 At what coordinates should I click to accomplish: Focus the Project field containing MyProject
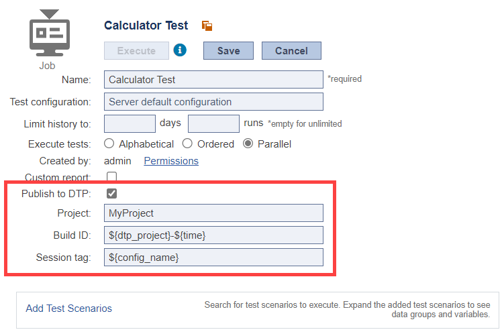click(x=213, y=213)
